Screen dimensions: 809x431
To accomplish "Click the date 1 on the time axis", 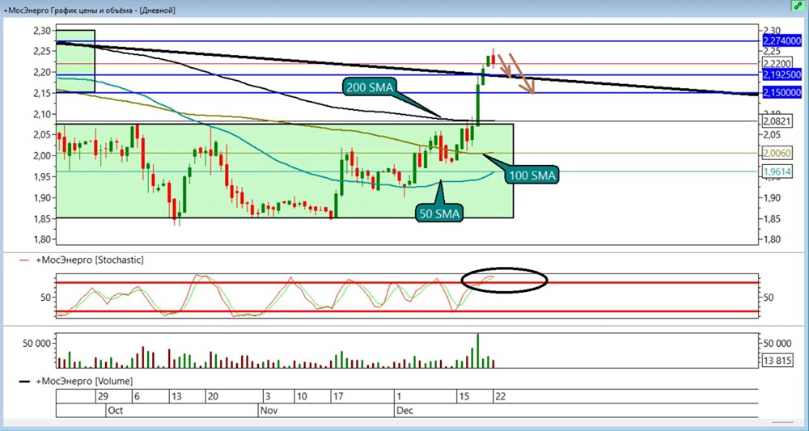I will 399,396.
